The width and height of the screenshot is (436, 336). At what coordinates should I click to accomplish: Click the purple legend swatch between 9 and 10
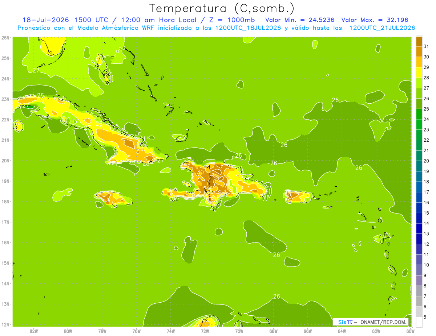pyautogui.click(x=419, y=270)
